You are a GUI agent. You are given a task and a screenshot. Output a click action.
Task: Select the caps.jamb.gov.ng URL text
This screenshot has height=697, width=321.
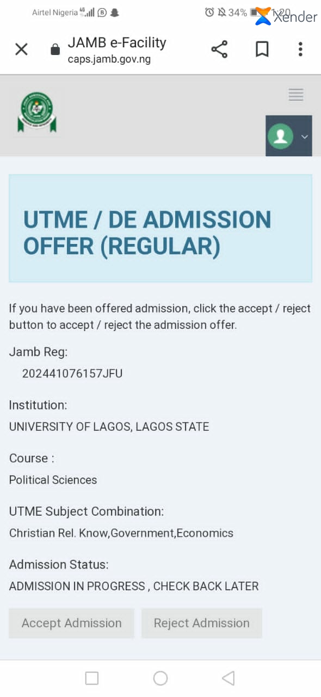tap(109, 59)
